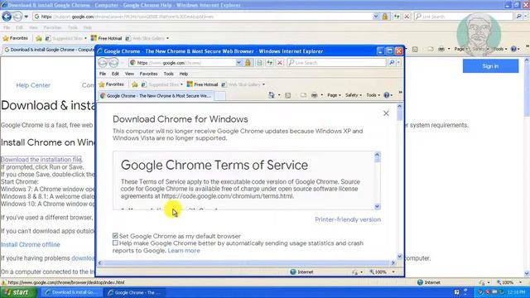Open the File menu in front window
Screen dimensions: 530x298
pos(103,74)
